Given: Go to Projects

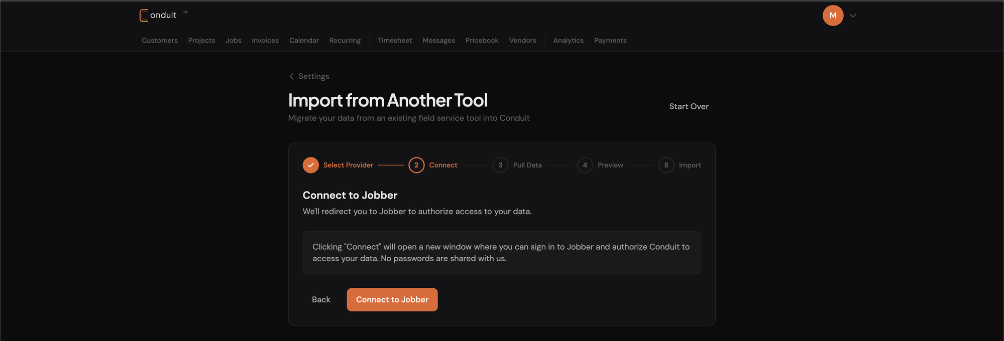Looking at the screenshot, I should (x=201, y=41).
